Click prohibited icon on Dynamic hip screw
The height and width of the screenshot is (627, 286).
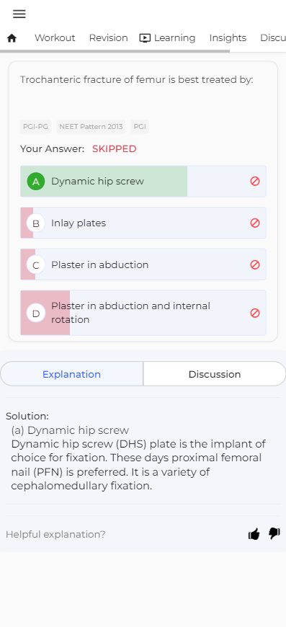pyautogui.click(x=255, y=181)
